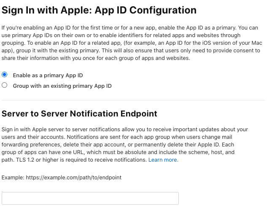
Task: Open the Learn more link
Action: [x=163, y=160]
